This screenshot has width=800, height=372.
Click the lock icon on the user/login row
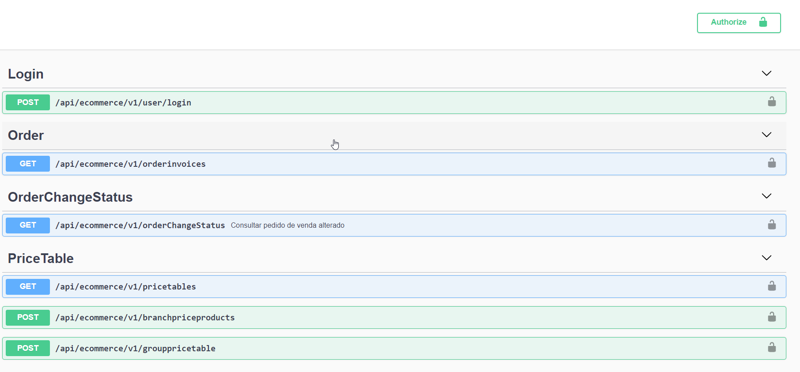(772, 102)
